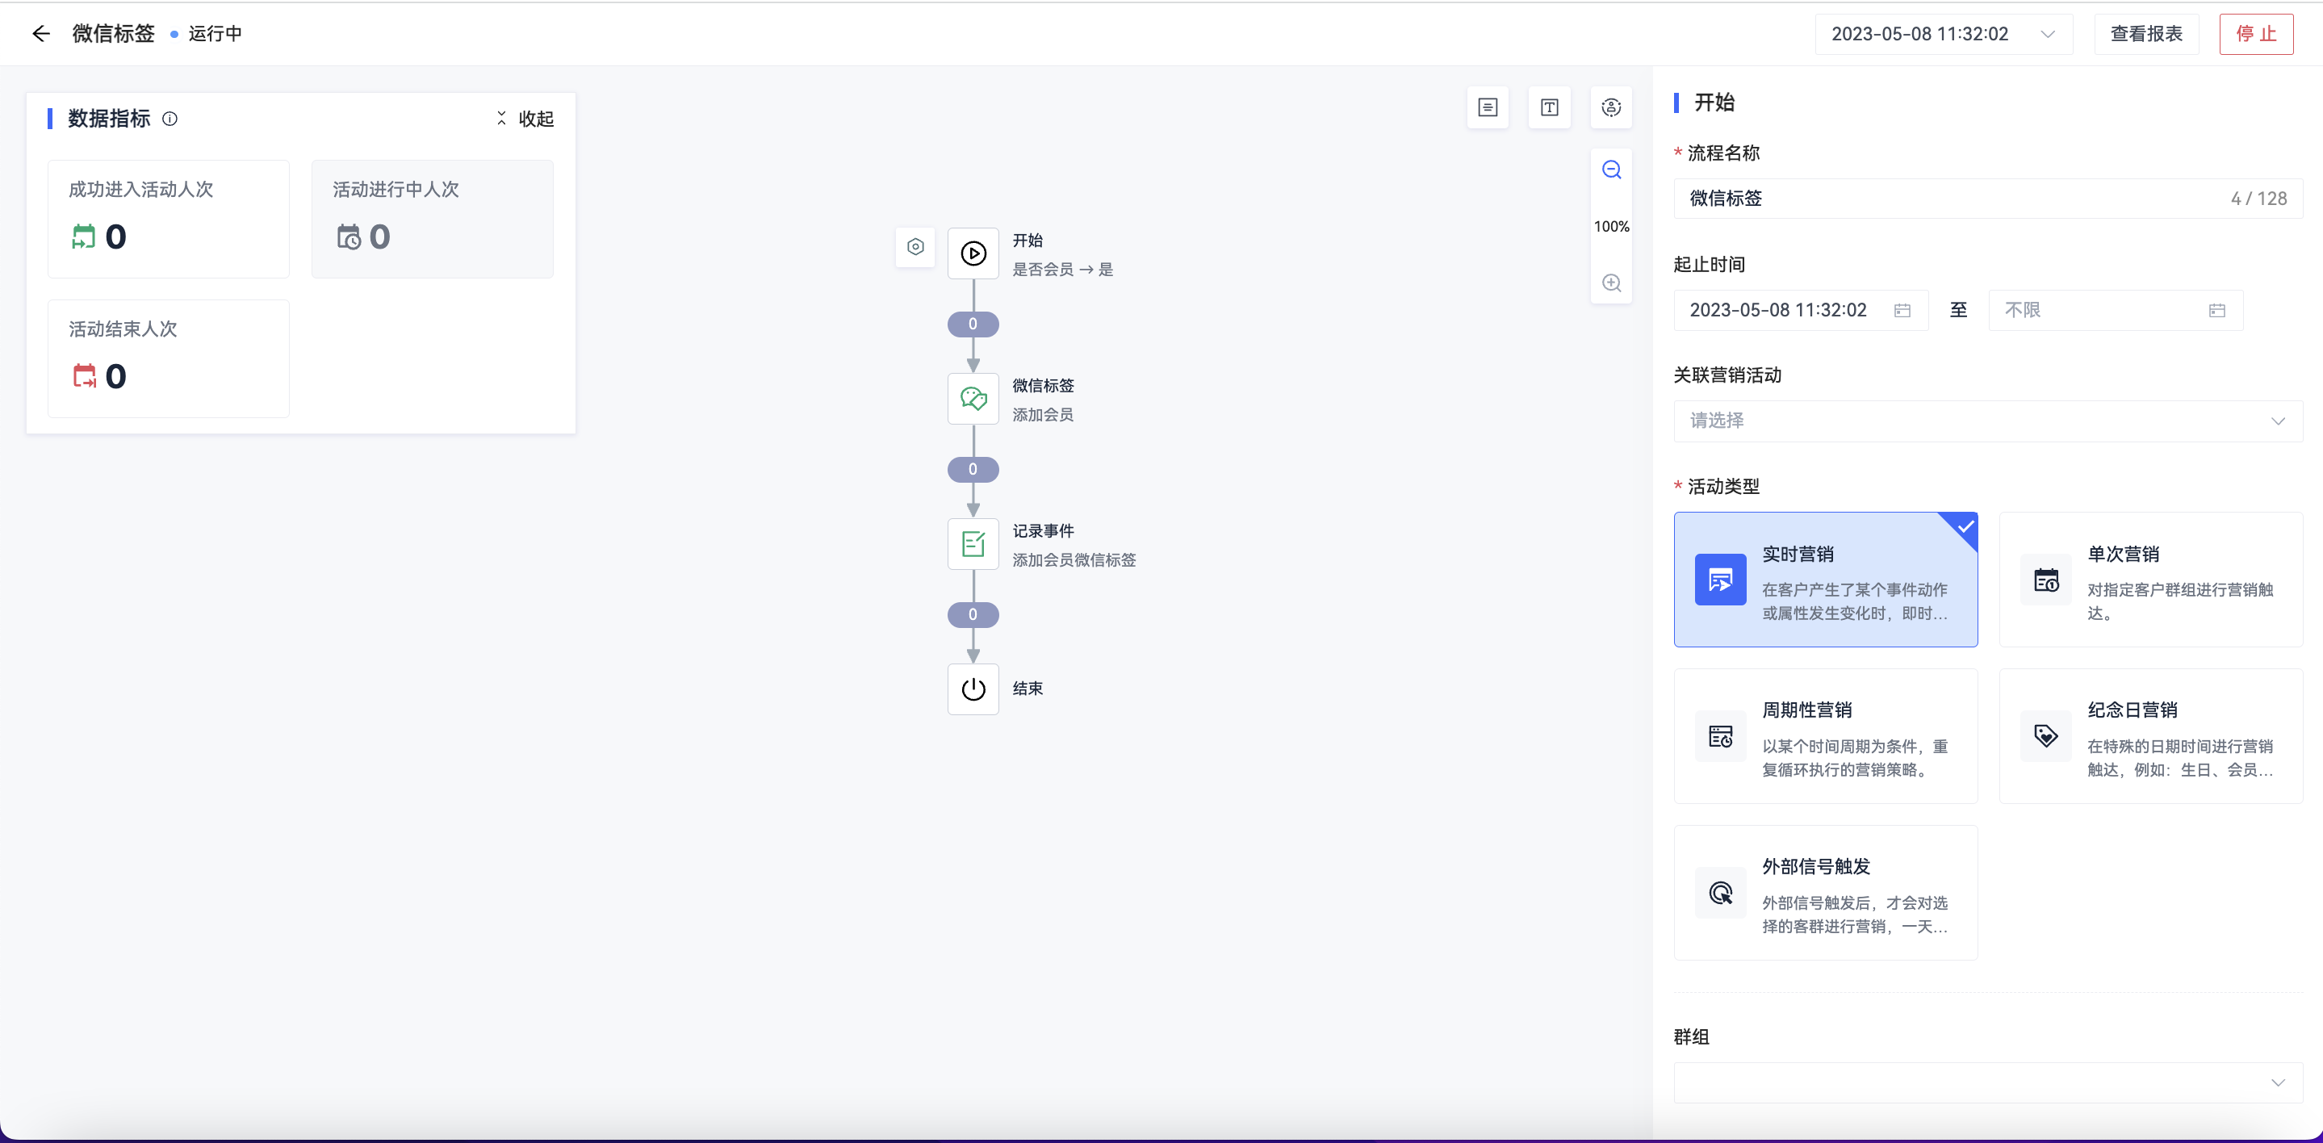Click the 流程名称 input field
2323x1143 pixels.
click(1987, 199)
